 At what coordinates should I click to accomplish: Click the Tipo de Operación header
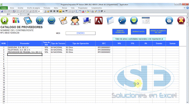(x=80, y=44)
